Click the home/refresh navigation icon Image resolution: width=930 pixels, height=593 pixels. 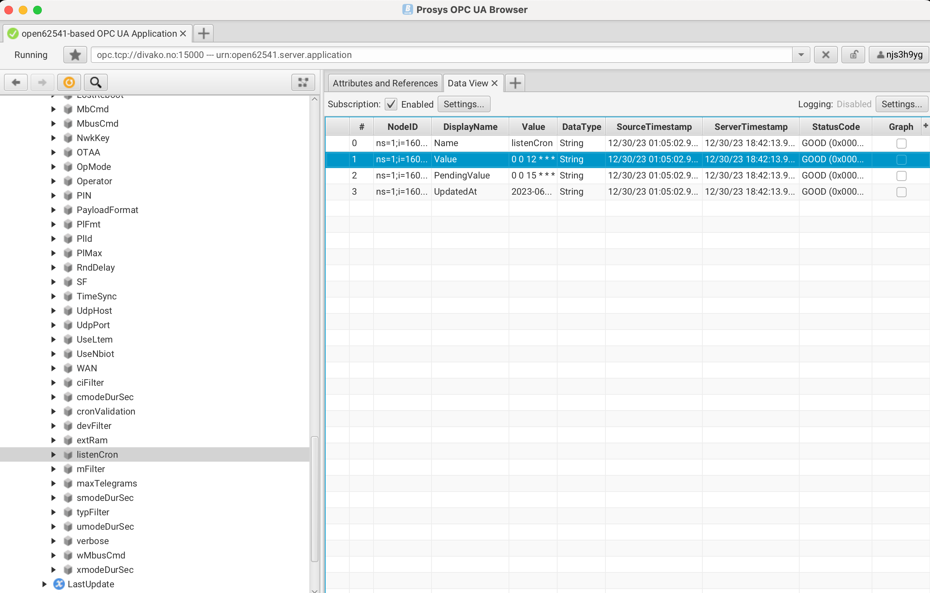click(68, 82)
